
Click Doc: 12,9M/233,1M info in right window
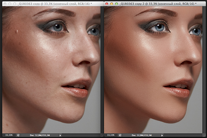(x=142, y=135)
